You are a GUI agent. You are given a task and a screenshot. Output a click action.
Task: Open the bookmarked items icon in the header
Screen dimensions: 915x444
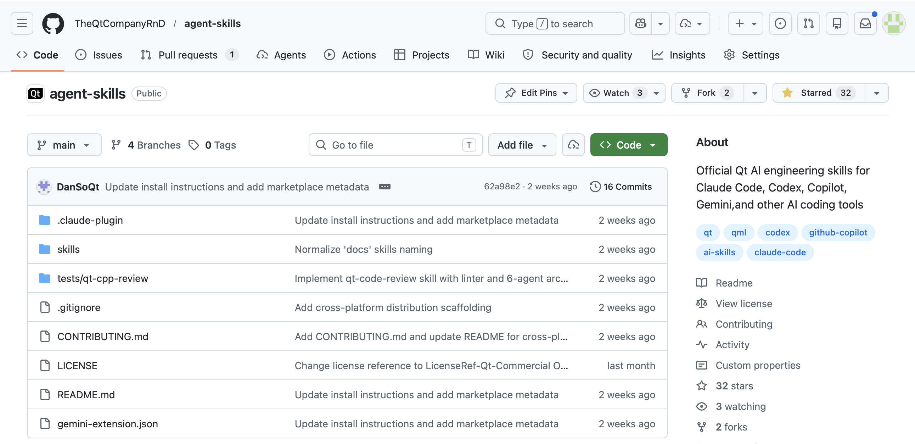tap(837, 23)
